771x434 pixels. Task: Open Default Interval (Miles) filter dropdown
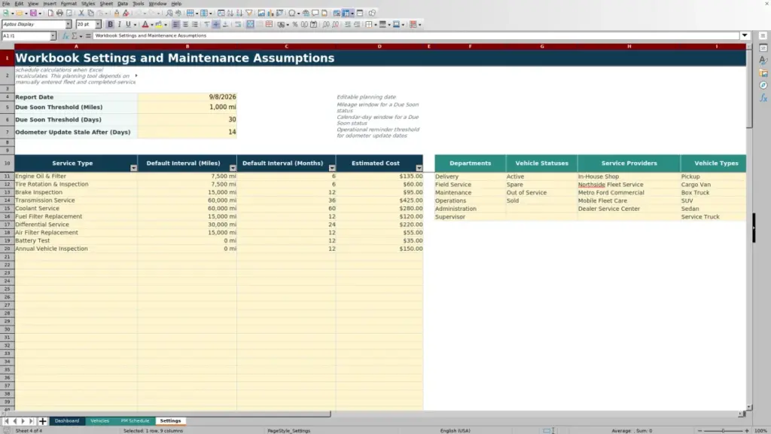coord(233,168)
